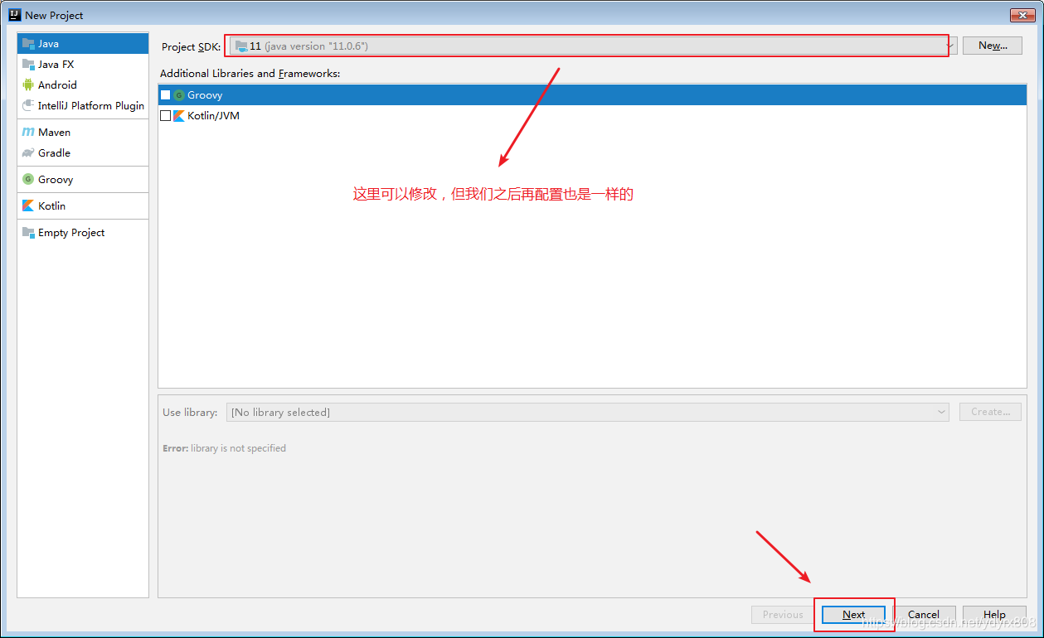Close the New Project dialog
Viewport: 1044px width, 638px height.
coord(1022,15)
